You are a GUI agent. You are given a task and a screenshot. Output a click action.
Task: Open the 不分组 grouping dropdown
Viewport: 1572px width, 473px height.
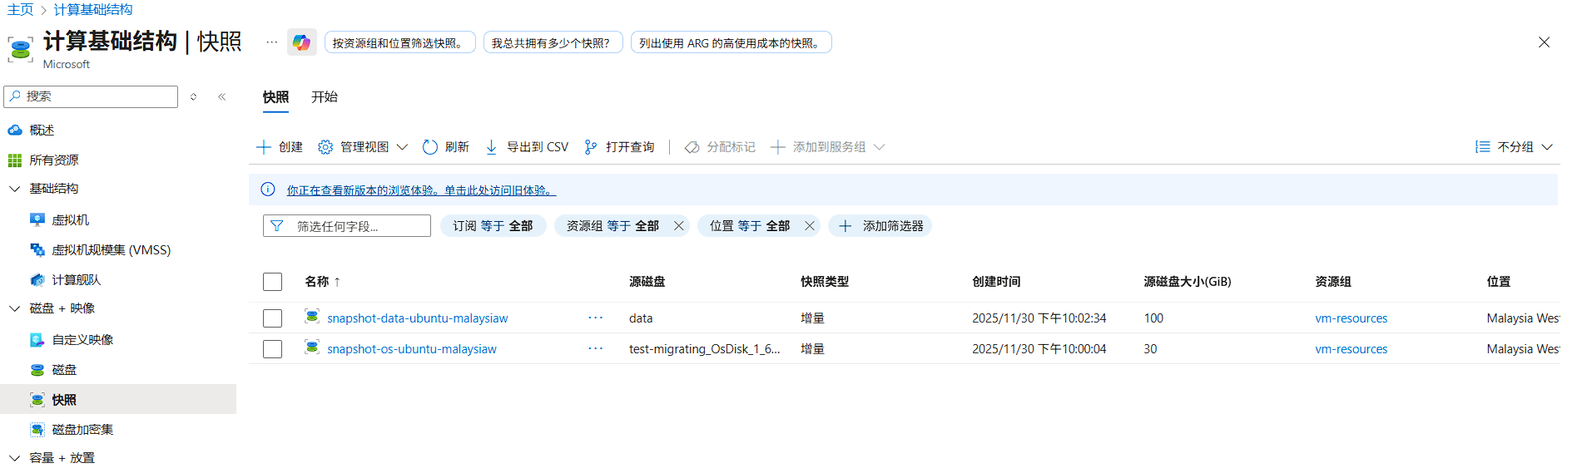click(1514, 147)
